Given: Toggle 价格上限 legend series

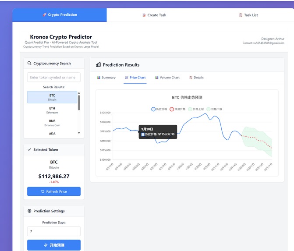Looking at the screenshot, I should [x=196, y=109].
